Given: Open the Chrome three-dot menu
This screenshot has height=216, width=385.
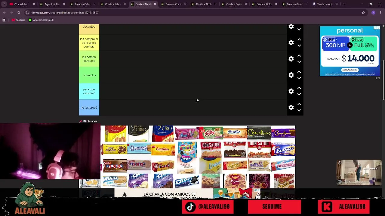Looking at the screenshot, I should point(381,13).
